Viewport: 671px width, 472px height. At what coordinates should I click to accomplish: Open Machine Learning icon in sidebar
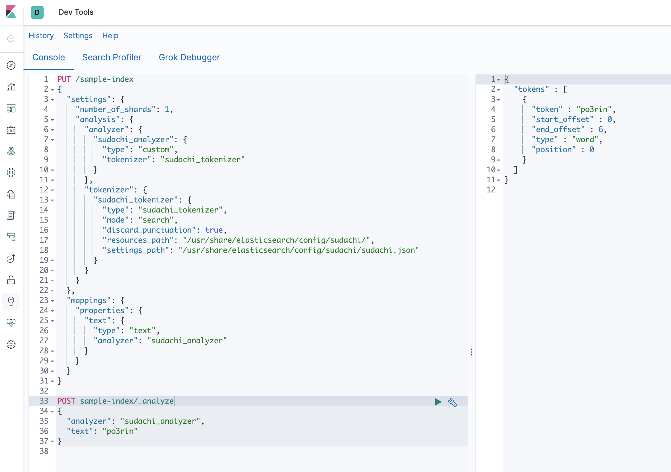pos(11,173)
